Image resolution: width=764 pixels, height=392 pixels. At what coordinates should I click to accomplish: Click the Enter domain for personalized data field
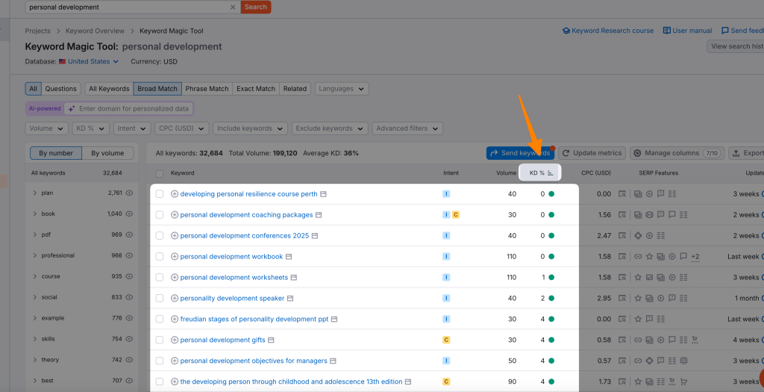coord(129,109)
